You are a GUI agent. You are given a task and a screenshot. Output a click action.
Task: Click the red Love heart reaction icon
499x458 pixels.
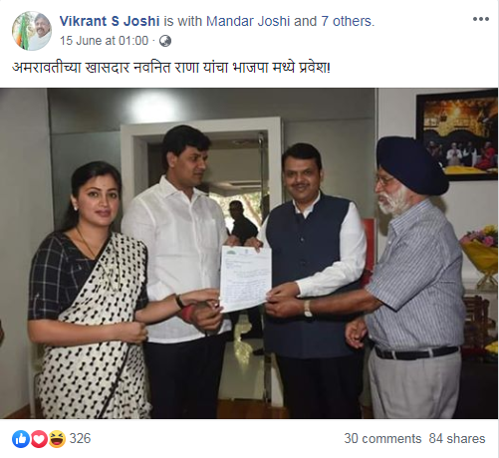pyautogui.click(x=39, y=439)
